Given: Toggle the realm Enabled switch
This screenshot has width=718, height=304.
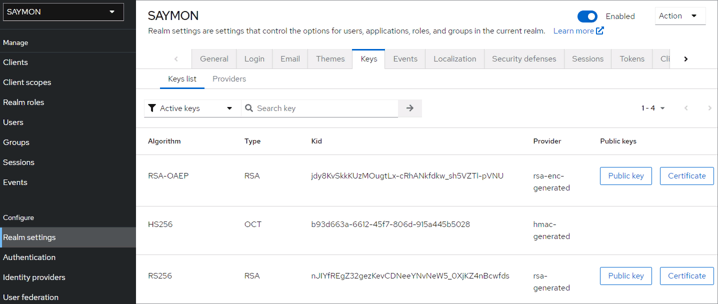Looking at the screenshot, I should 587,16.
